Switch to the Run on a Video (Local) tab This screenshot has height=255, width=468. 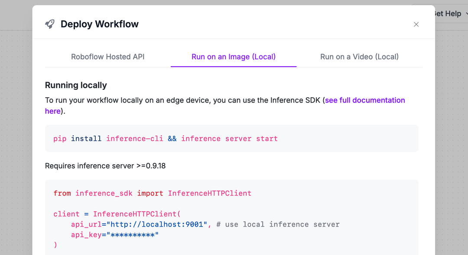[x=359, y=57]
